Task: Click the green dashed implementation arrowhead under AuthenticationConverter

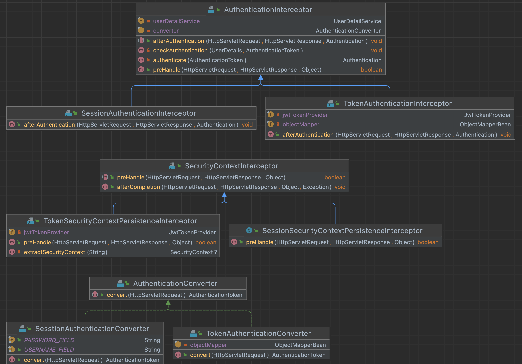Action: click(x=168, y=303)
